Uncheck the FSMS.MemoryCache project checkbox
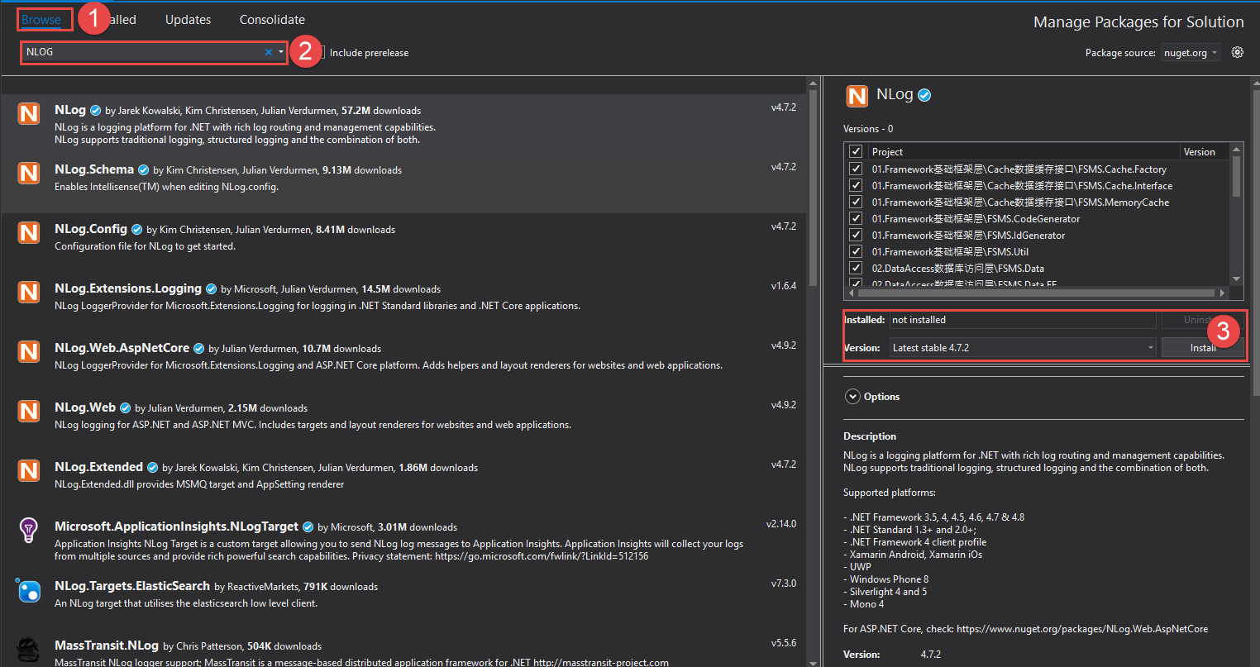1260x667 pixels. tap(856, 202)
